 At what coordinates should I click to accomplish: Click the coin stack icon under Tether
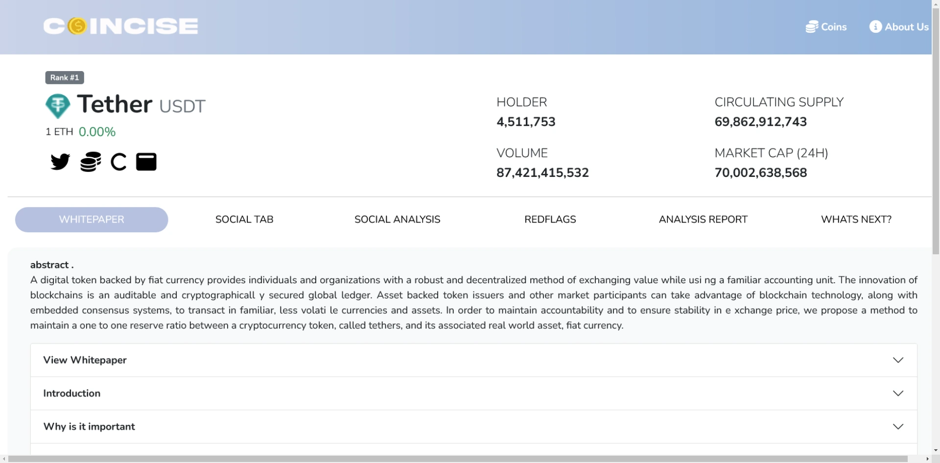coord(91,162)
